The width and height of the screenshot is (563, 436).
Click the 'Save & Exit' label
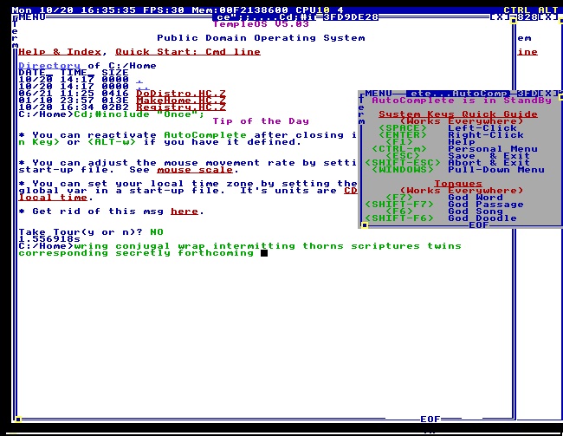pos(489,156)
